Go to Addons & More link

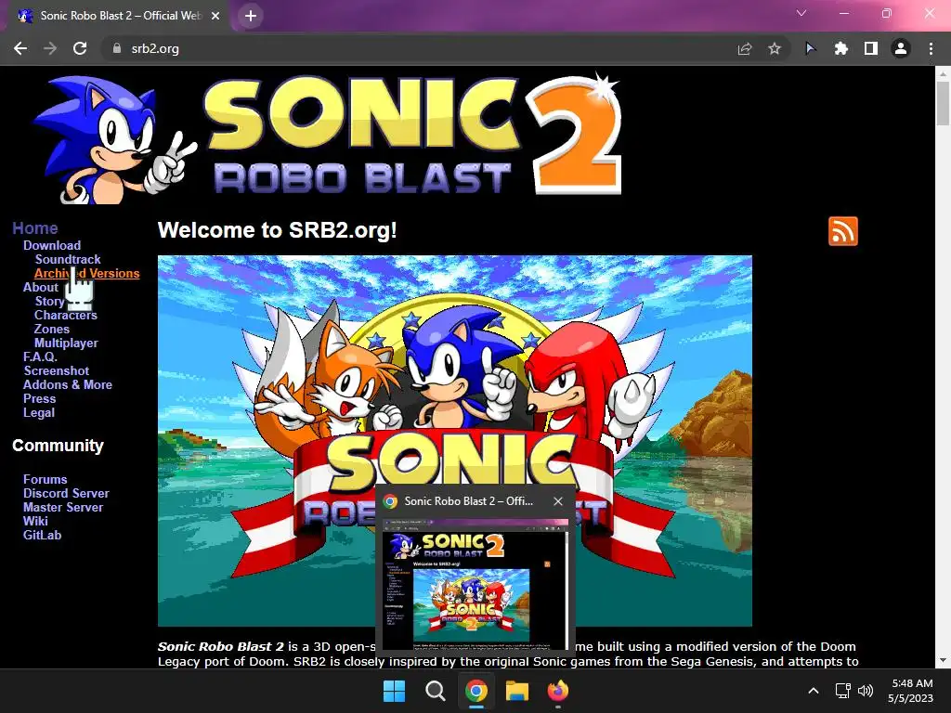(67, 385)
